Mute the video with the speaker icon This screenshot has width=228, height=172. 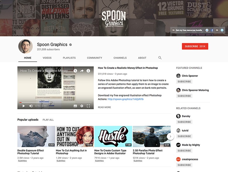click(31, 106)
